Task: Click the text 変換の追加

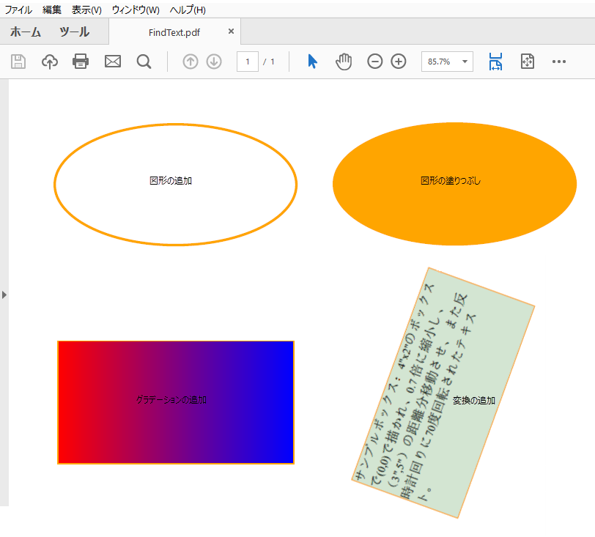Action: click(474, 401)
